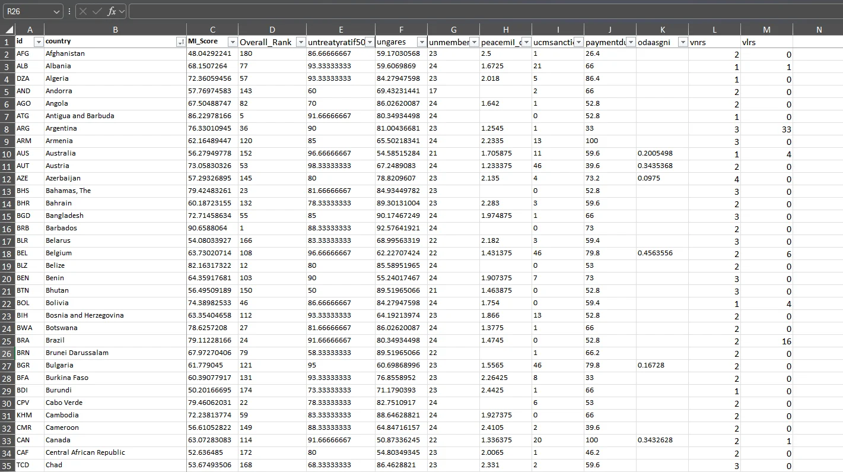Click the Cancel X icon in formula bar
This screenshot has height=472, width=843.
[x=84, y=11]
